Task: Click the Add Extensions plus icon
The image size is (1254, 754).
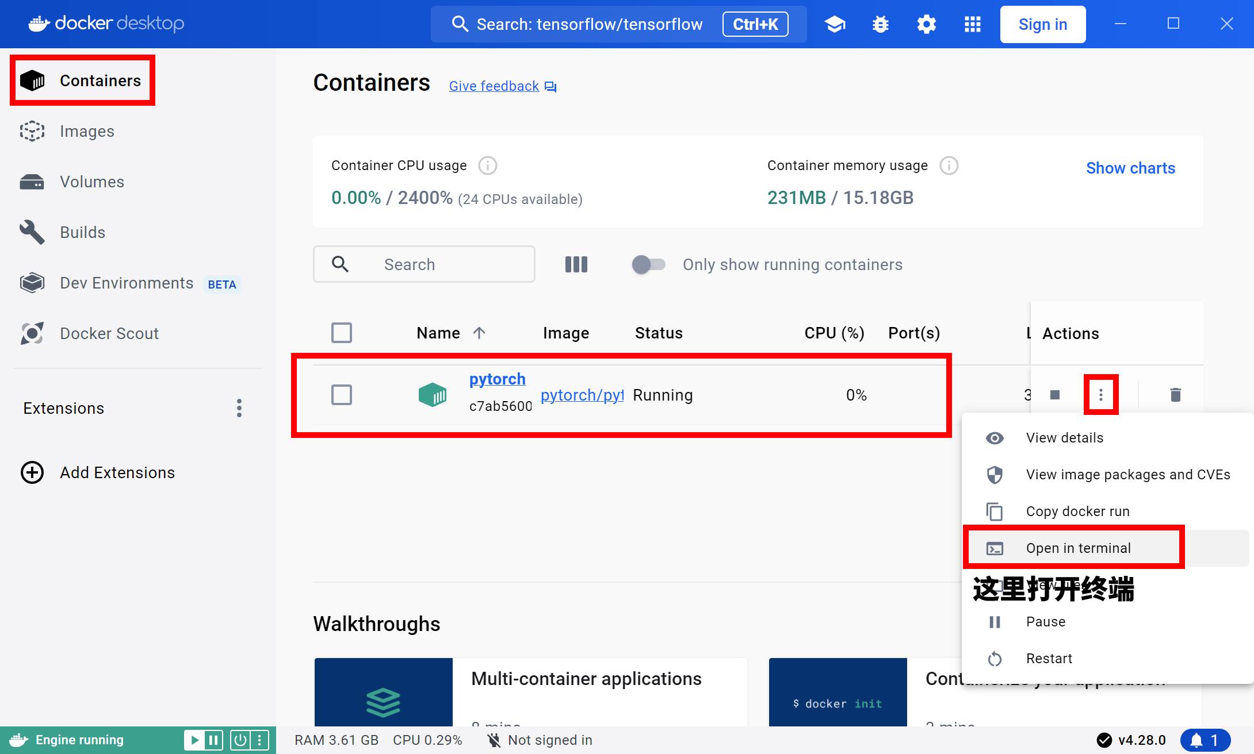Action: coord(32,472)
